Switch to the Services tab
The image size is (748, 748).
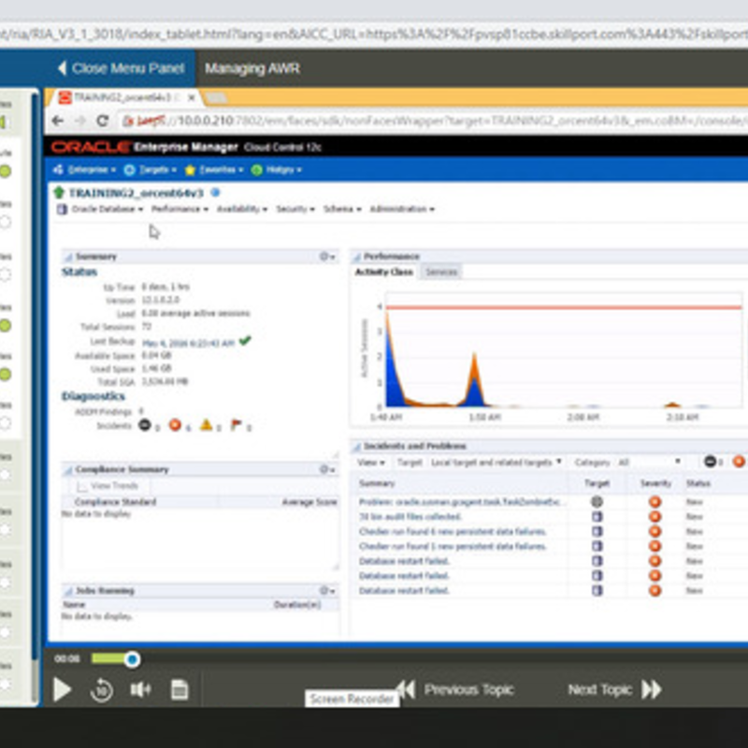[x=441, y=272]
